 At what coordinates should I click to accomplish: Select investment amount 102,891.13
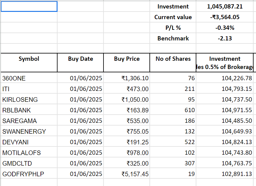click(225, 174)
